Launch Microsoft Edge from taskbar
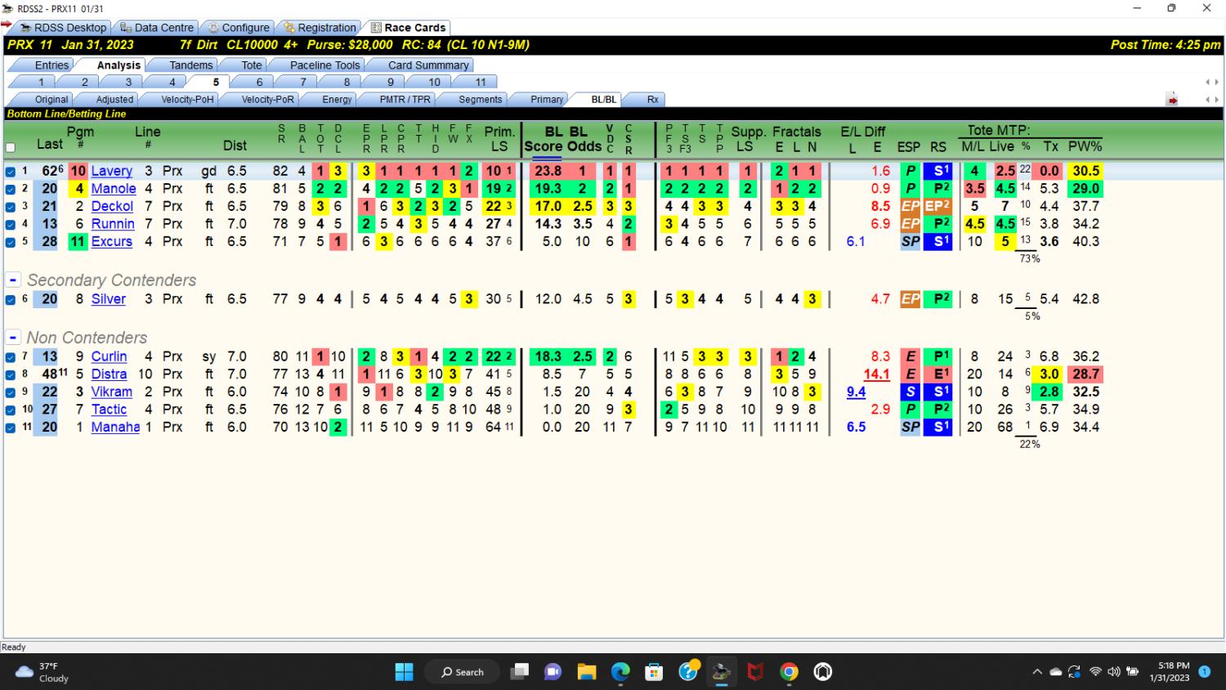The width and height of the screenshot is (1226, 690). coord(620,672)
